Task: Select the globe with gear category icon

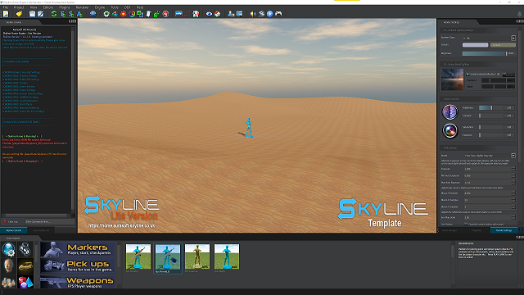Action: 8,249
